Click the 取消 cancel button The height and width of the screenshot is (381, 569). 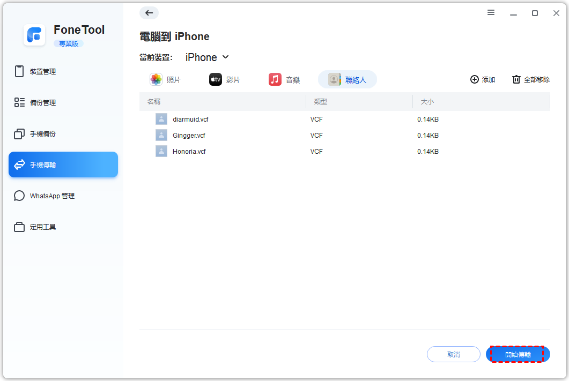(x=453, y=354)
